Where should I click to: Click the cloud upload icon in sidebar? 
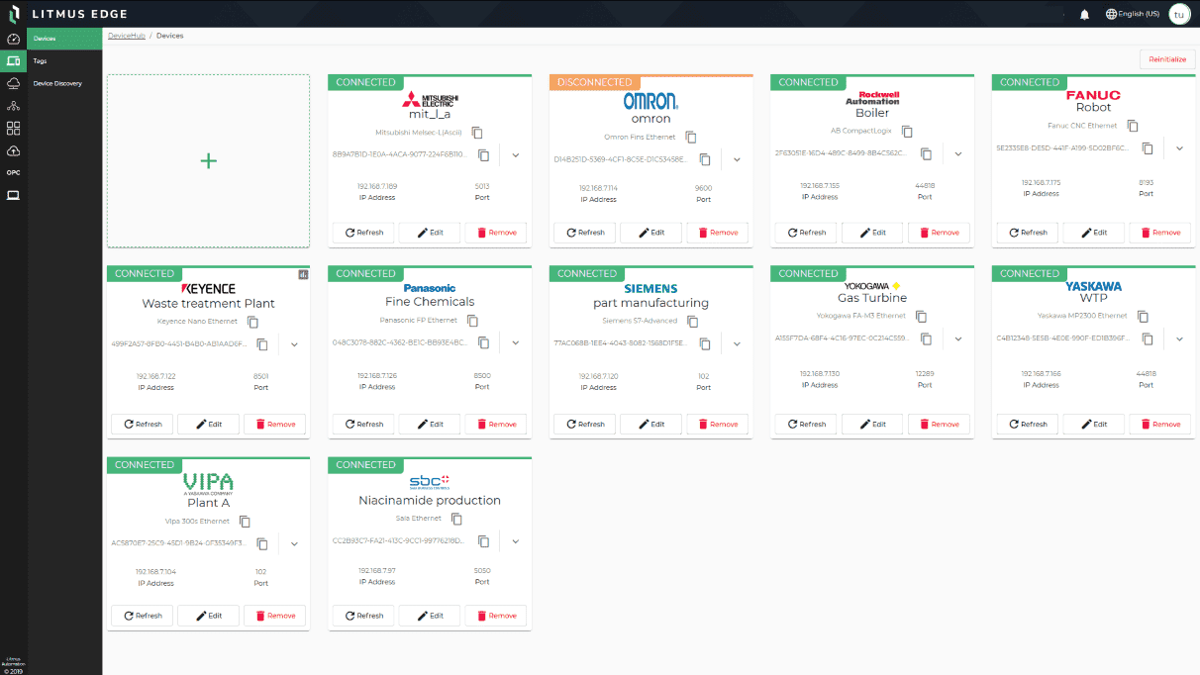coord(13,150)
